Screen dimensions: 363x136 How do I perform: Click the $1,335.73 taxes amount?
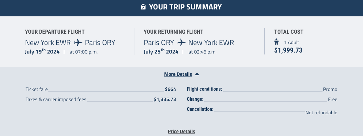(165, 99)
